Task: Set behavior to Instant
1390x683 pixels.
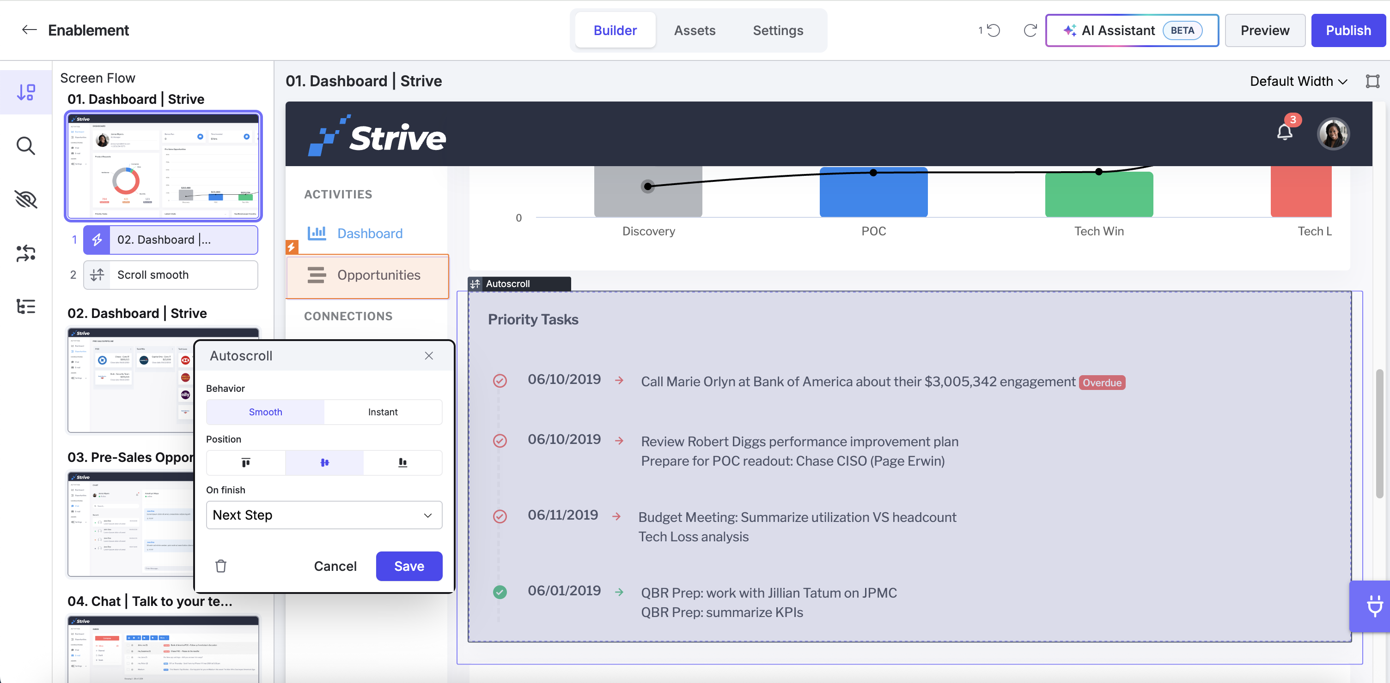Action: coord(383,413)
